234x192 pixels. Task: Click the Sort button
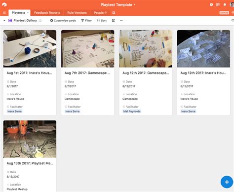pyautogui.click(x=102, y=21)
